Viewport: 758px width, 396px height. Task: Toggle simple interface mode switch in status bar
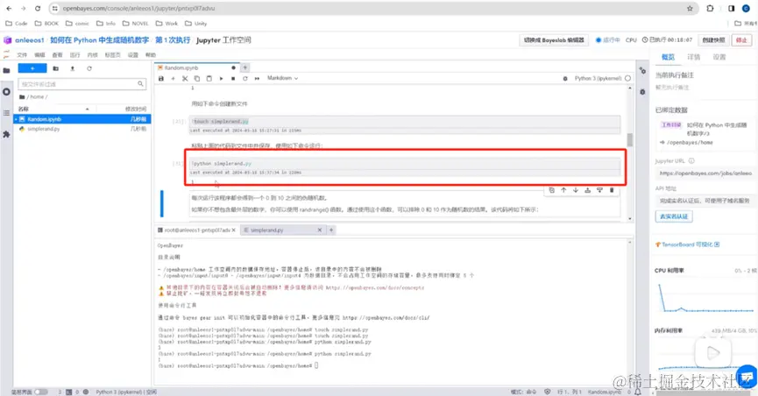click(x=40, y=392)
